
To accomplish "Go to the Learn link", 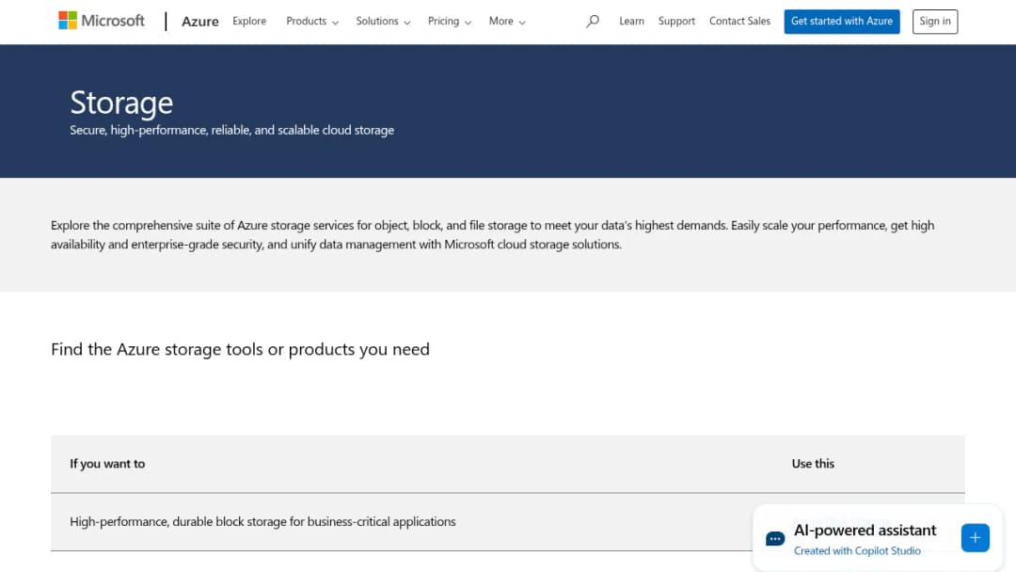I will [x=632, y=21].
